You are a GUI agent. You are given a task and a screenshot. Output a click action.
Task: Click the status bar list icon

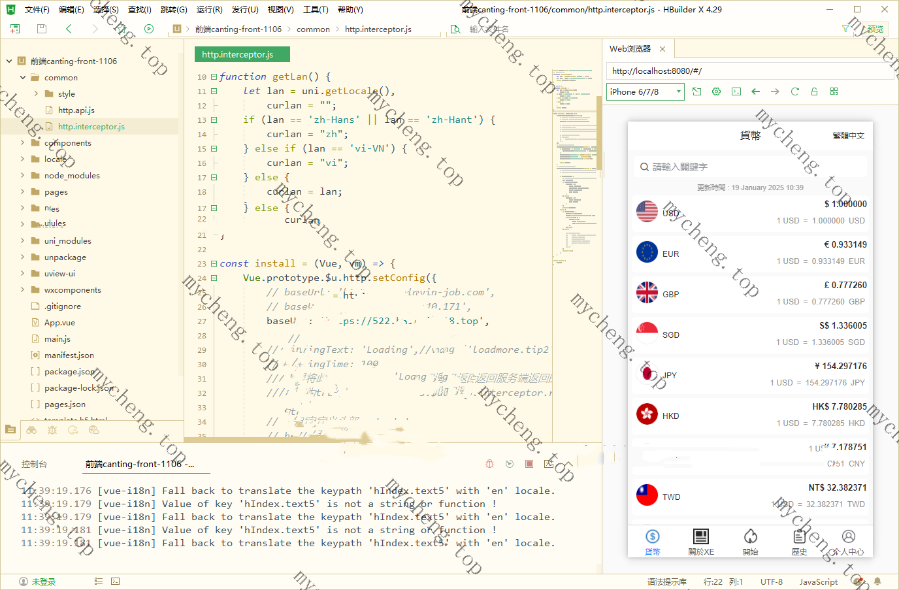pyautogui.click(x=99, y=581)
